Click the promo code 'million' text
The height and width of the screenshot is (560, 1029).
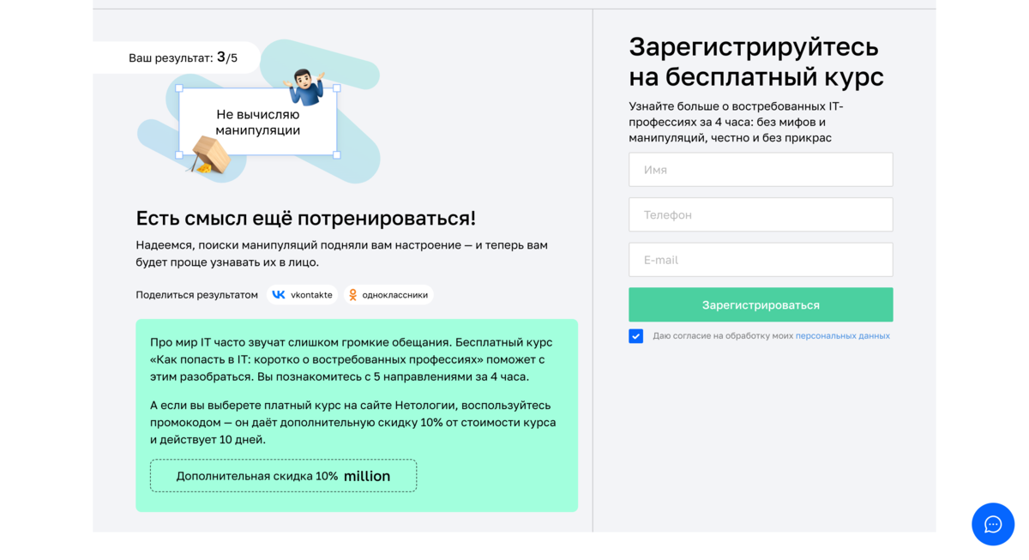367,474
